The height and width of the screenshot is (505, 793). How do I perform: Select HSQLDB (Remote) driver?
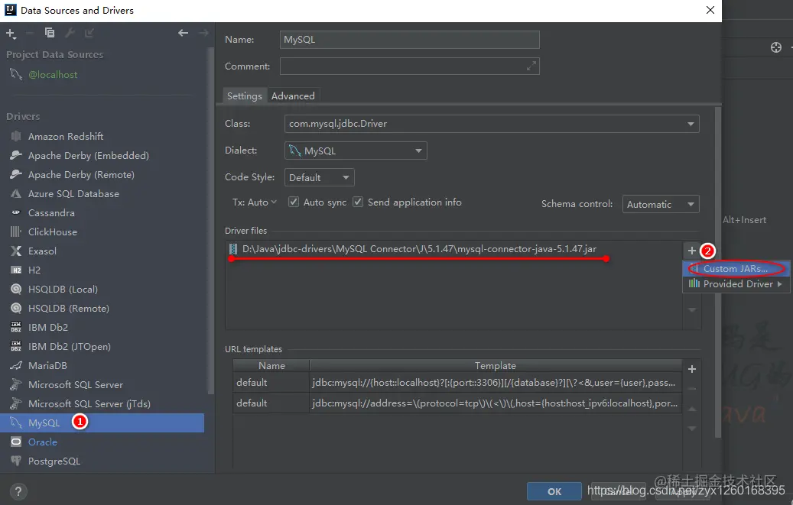coord(68,309)
